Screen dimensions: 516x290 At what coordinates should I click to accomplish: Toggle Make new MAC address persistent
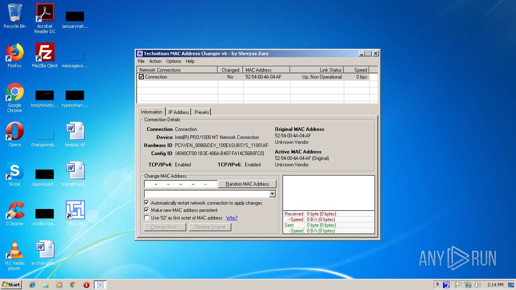coord(146,210)
